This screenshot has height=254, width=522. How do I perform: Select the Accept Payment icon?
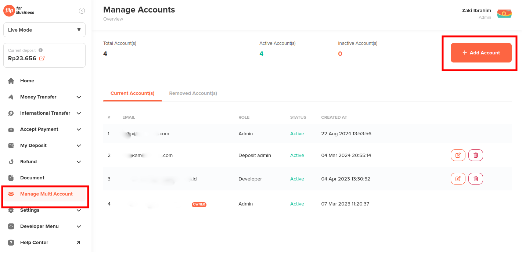tap(11, 129)
